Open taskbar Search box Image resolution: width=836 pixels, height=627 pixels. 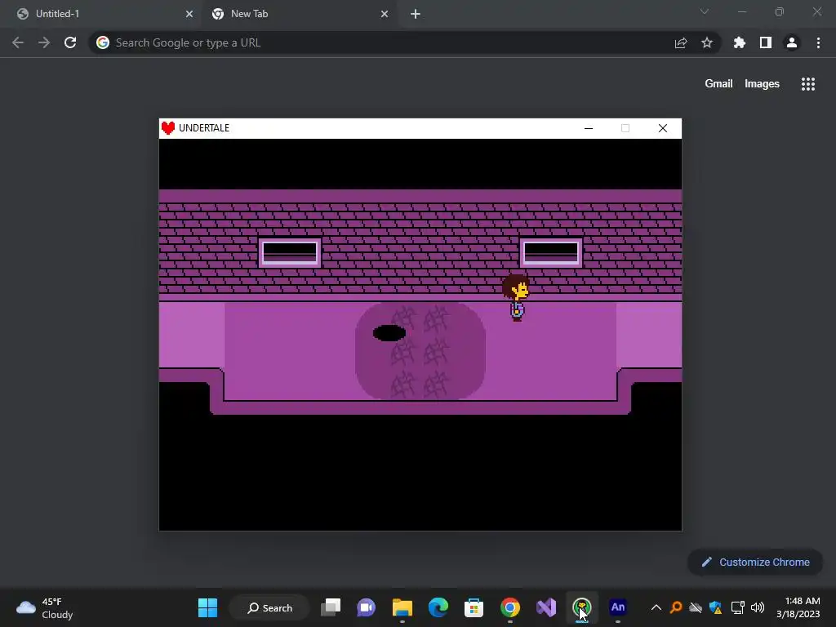coord(269,607)
